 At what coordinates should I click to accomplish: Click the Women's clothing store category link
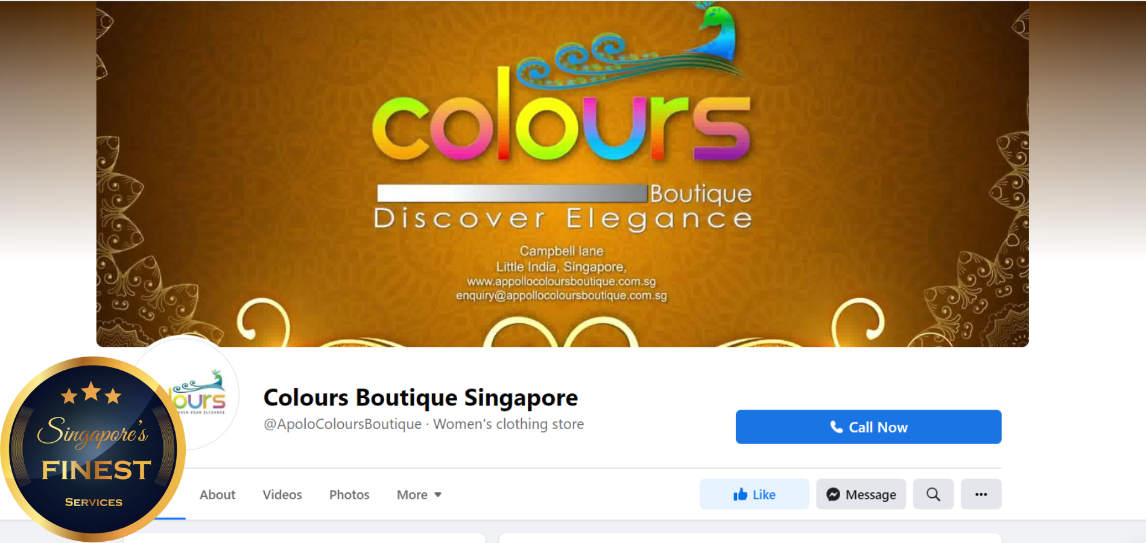point(508,424)
